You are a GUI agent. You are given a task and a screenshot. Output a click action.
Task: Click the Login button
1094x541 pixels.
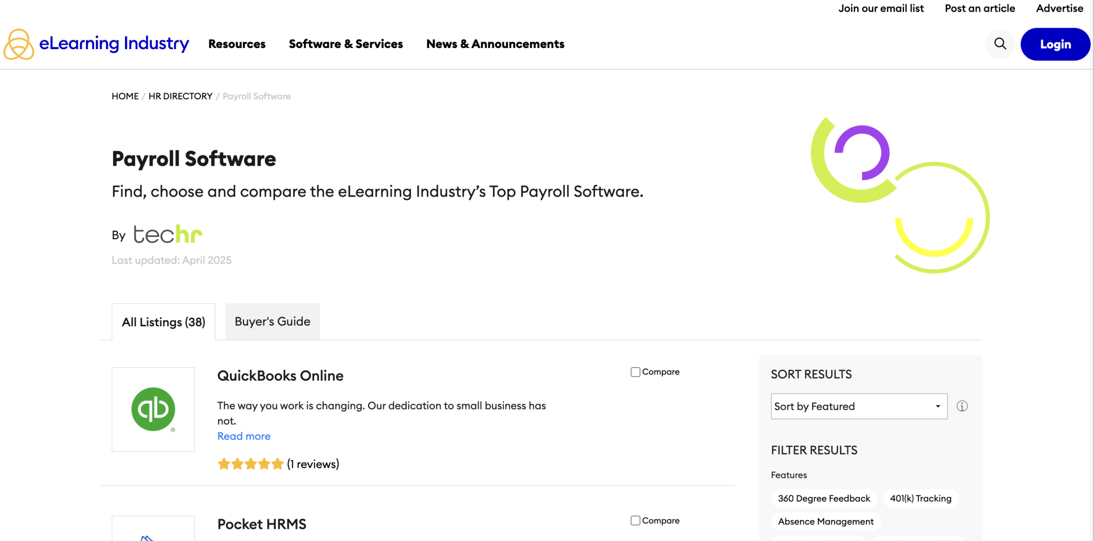pos(1055,44)
